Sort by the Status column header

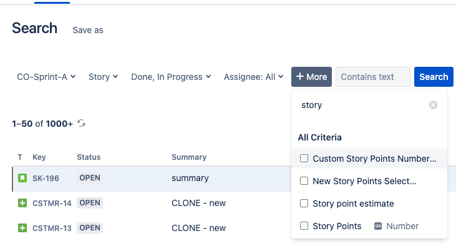[x=89, y=157]
